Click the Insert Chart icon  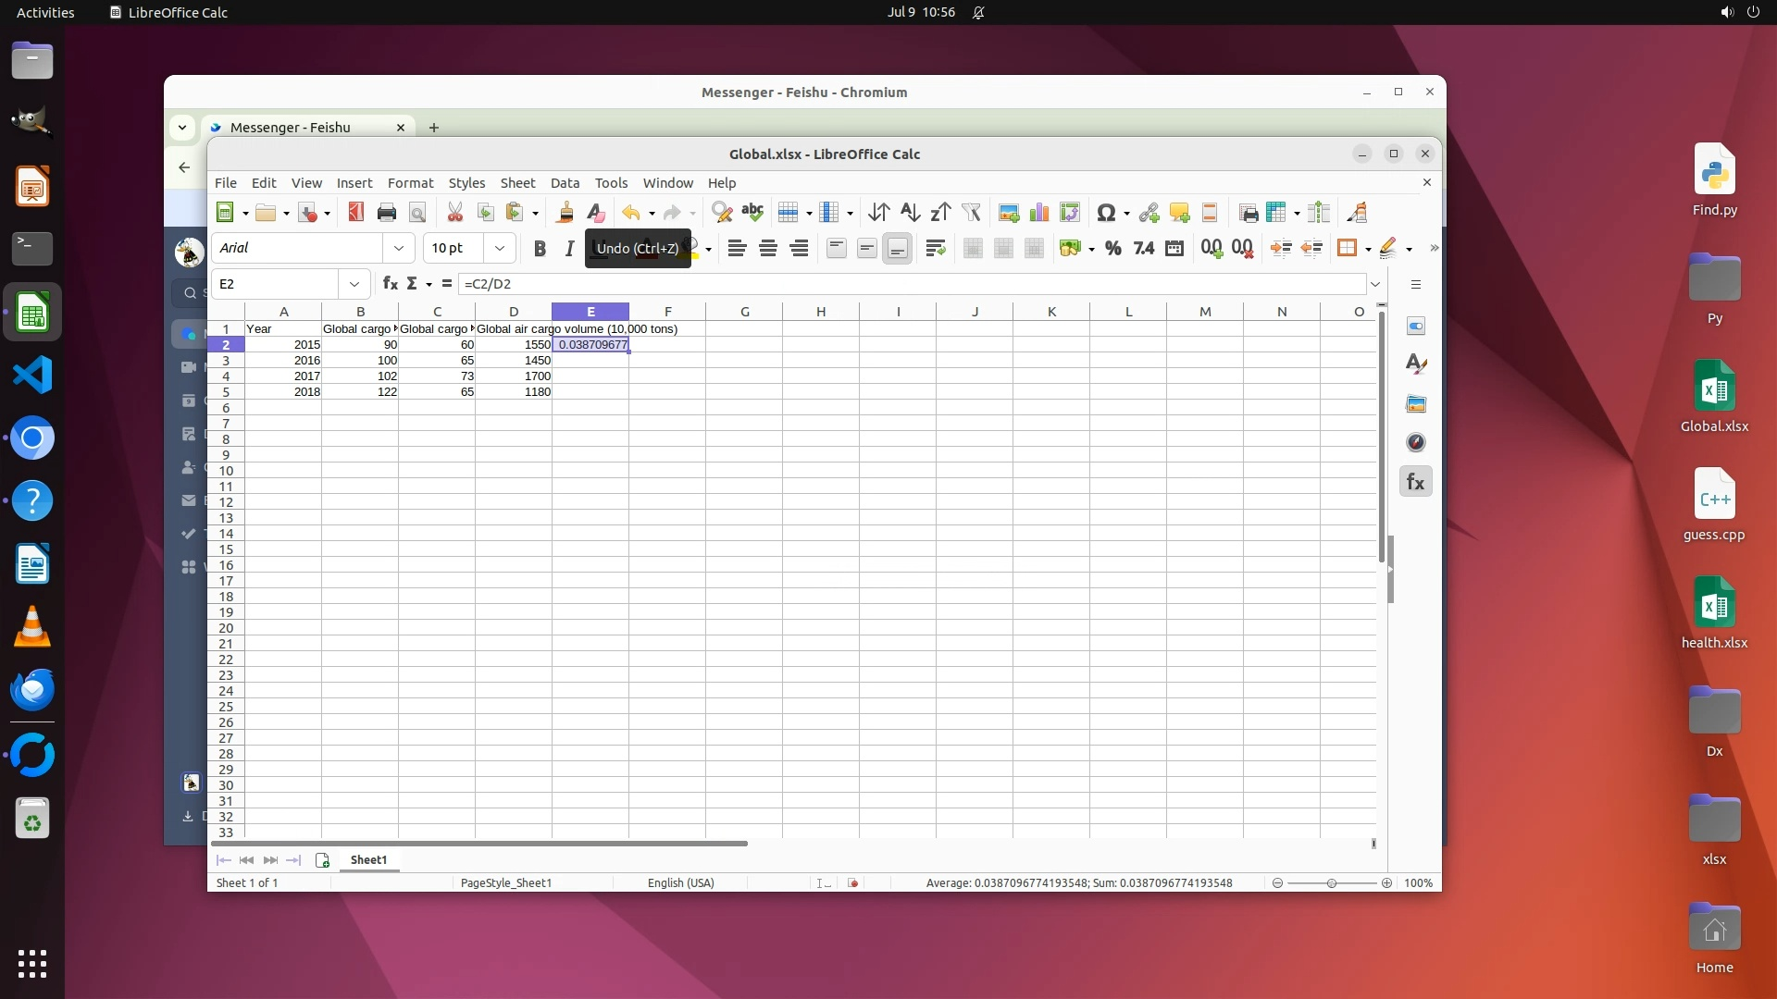click(x=1039, y=213)
